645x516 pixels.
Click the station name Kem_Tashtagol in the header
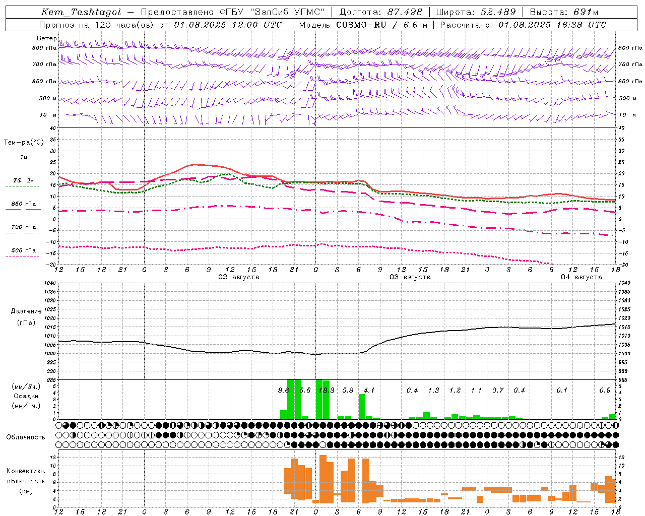coord(81,12)
